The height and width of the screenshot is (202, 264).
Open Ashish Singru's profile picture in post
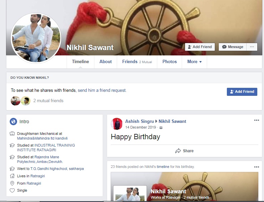click(117, 124)
